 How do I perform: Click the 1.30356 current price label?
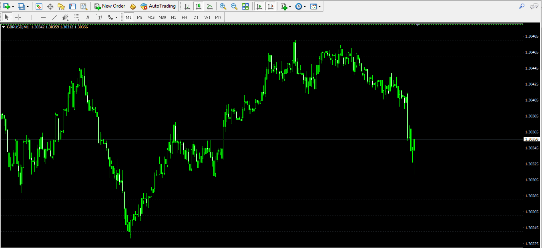point(532,139)
